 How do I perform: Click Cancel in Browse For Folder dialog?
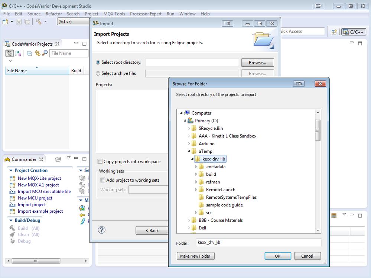(307, 256)
